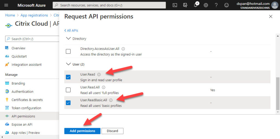This screenshot has height=139, width=280.
Task: Click the Integration assistant rocket icon
Action: (7, 64)
